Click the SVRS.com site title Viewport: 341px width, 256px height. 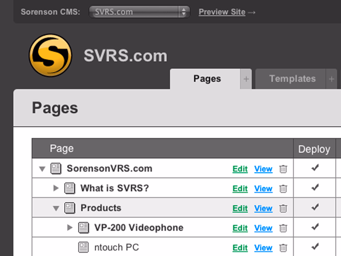[126, 55]
